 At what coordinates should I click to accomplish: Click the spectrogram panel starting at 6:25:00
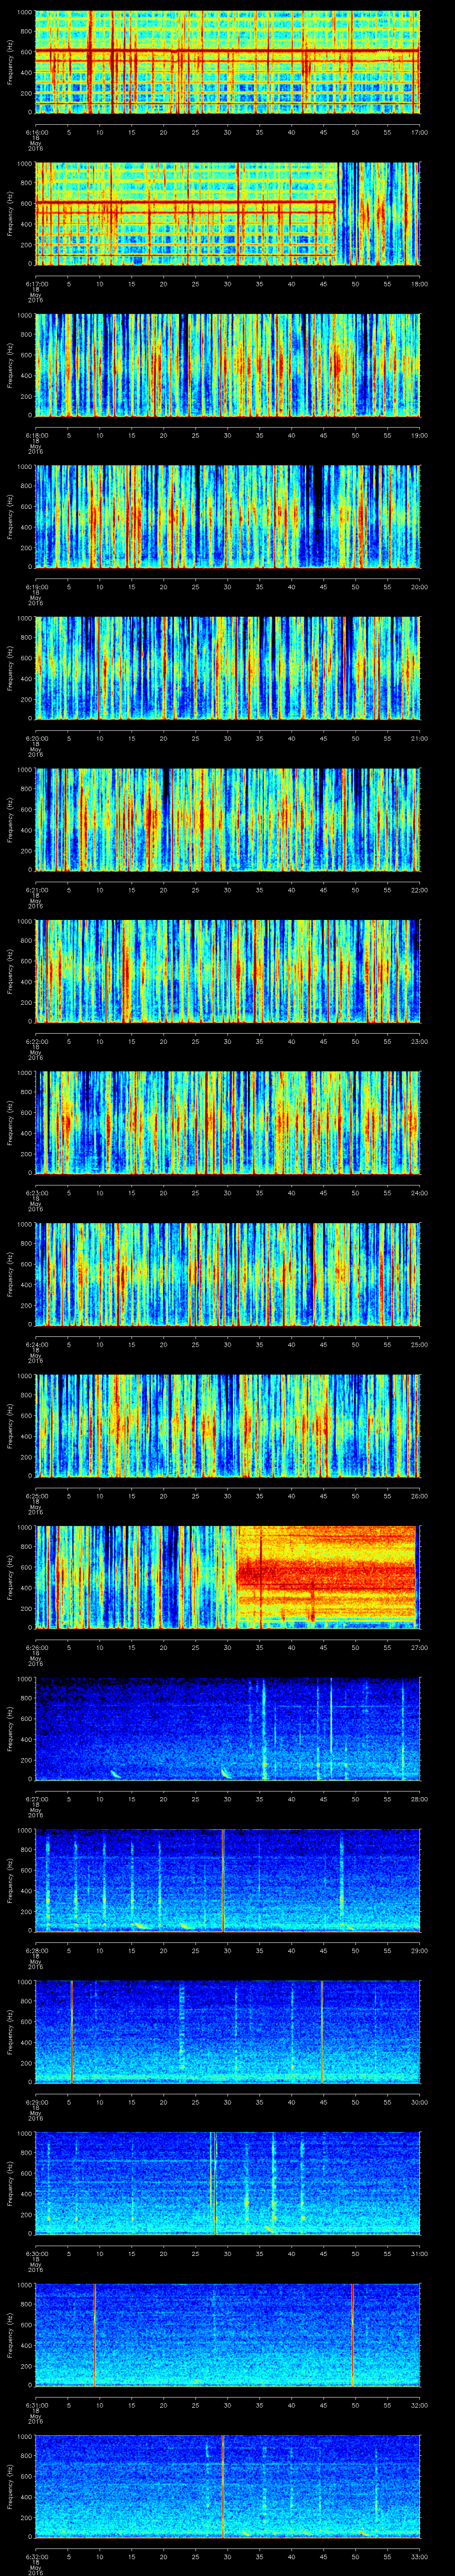(x=227, y=1426)
